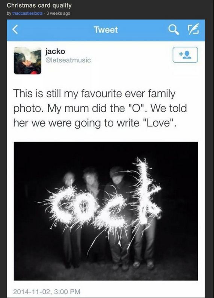Visit the thadcastlesloots author profile link
Screen dimensions: 214x298
point(27,13)
